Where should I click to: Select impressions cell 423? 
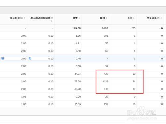(106, 74)
